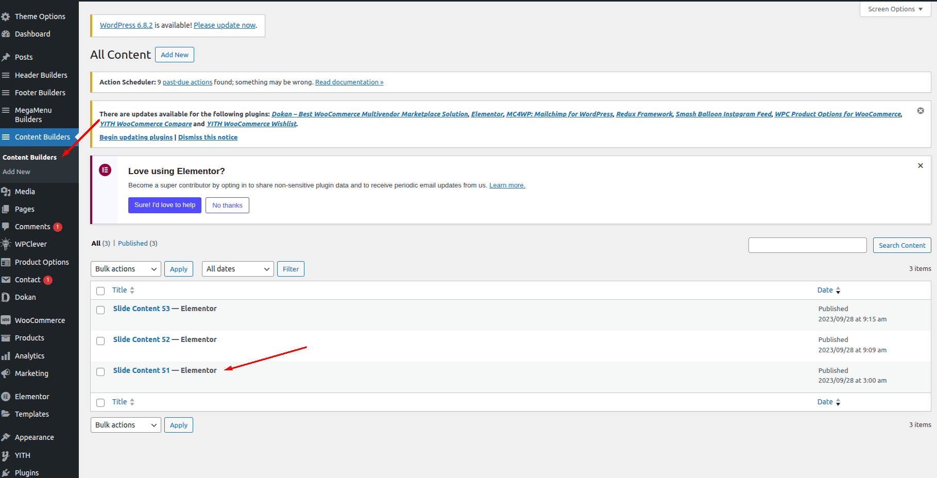Image resolution: width=937 pixels, height=478 pixels.
Task: Open Slide Content 51 title link
Action: (x=141, y=370)
